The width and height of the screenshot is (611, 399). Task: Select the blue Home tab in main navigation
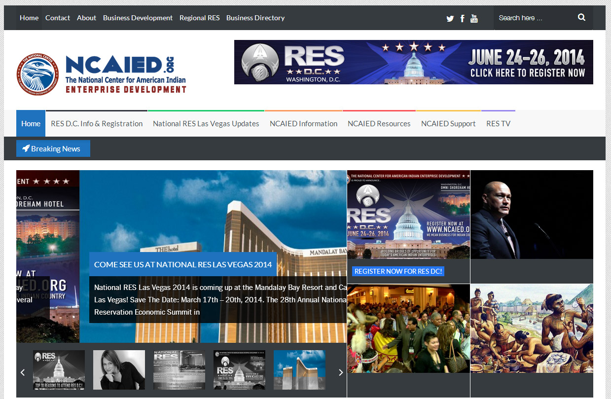[x=31, y=123]
